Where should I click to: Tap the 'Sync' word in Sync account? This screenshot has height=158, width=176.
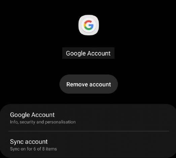pyautogui.click(x=17, y=142)
